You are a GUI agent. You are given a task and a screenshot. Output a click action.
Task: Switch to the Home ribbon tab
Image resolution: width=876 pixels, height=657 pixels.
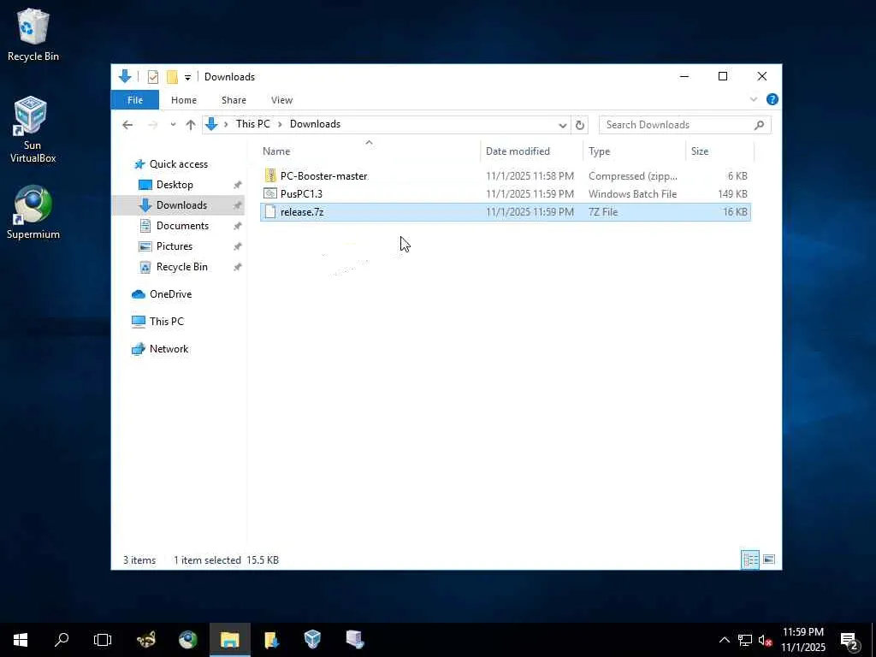[x=184, y=100]
